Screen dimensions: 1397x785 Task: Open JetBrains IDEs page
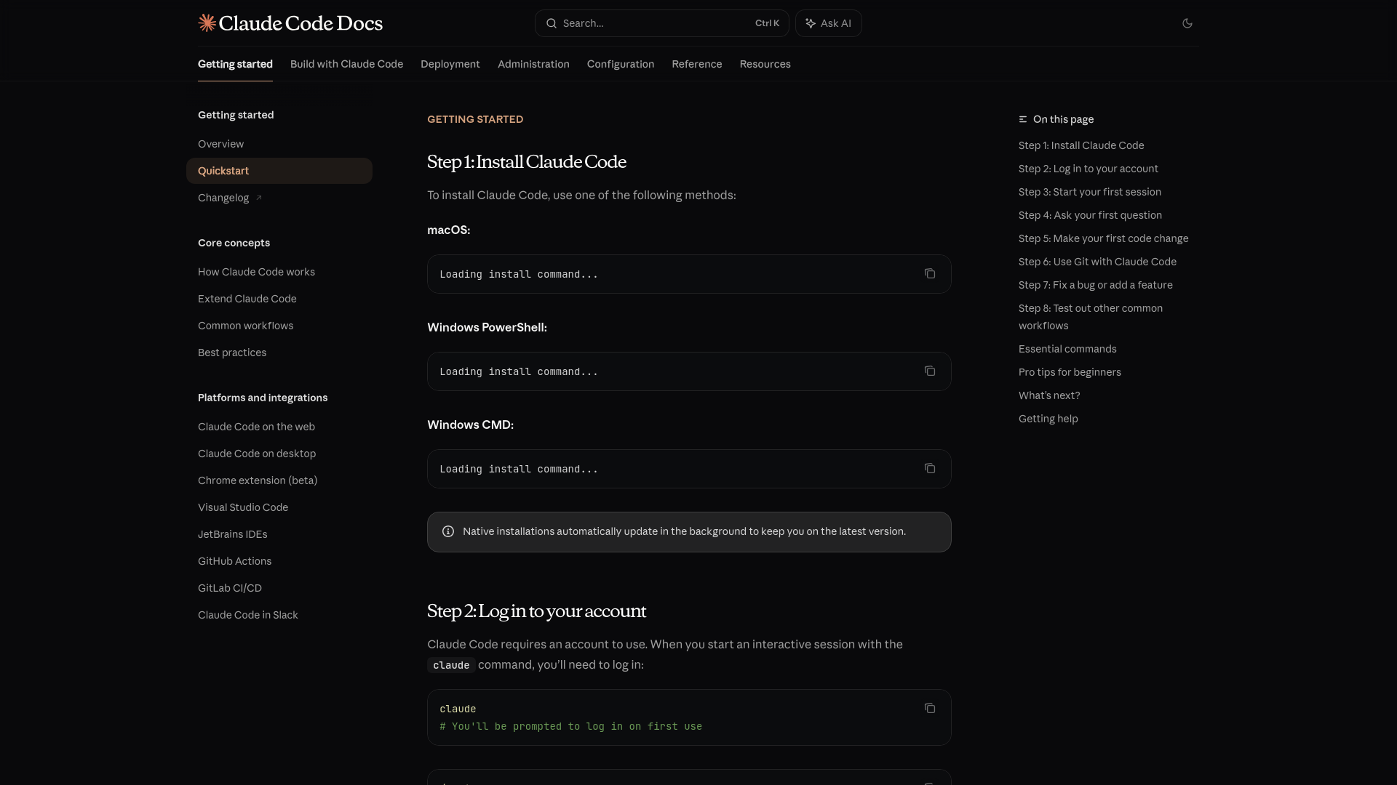(279, 534)
